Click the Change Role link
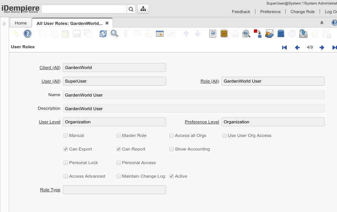337x212 pixels. tap(302, 12)
